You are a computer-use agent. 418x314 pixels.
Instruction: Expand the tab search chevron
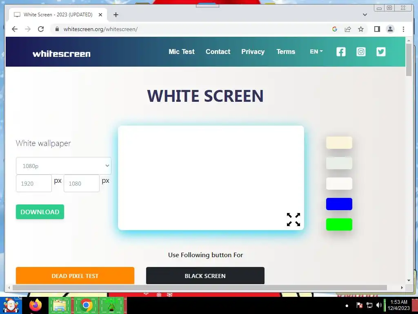(x=365, y=15)
